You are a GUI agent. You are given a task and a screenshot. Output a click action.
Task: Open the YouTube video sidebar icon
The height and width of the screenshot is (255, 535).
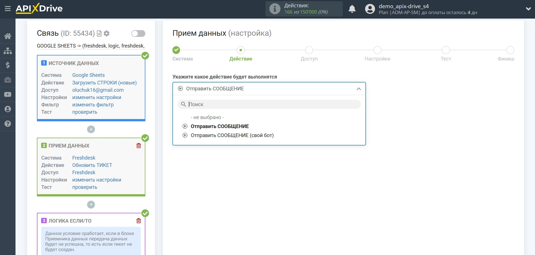[x=8, y=95]
